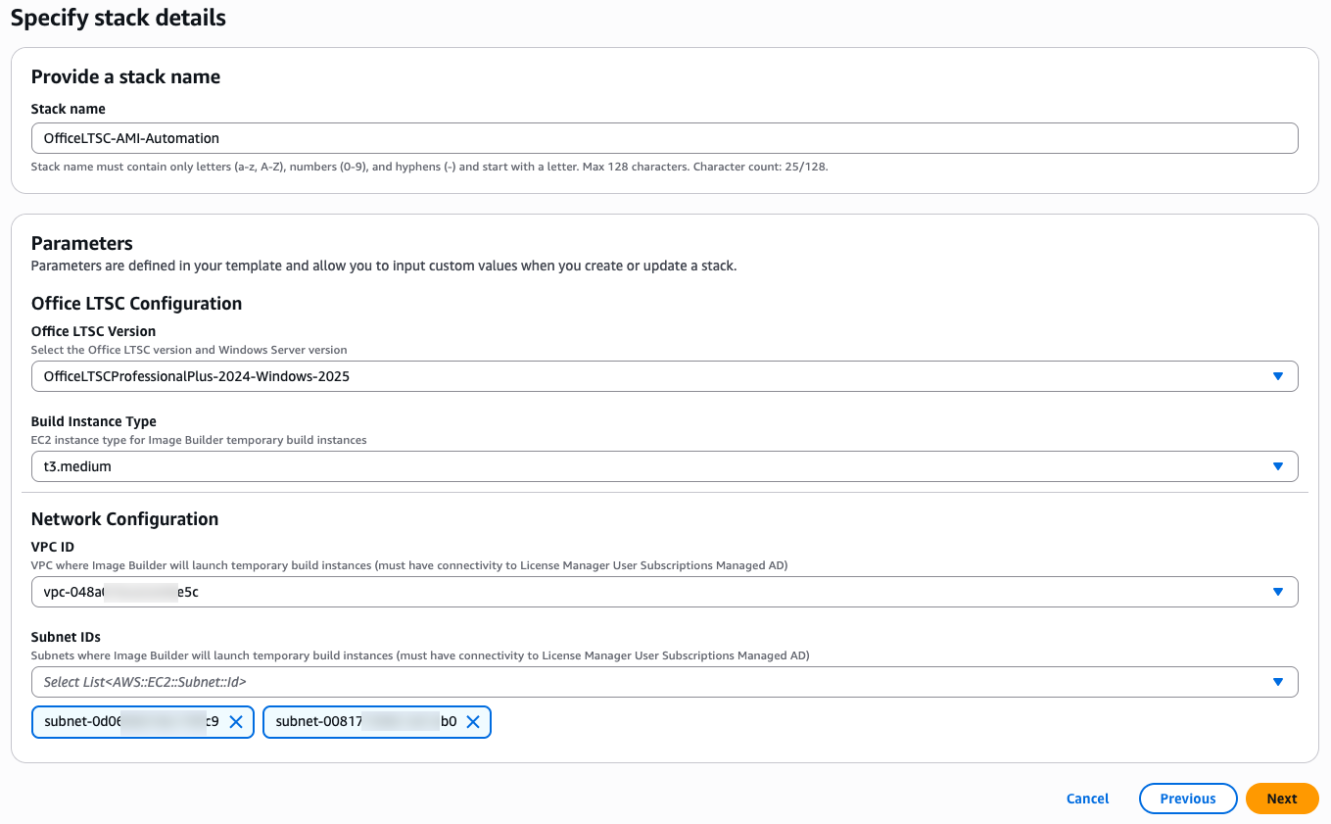Click the Office LTSC Version dropdown arrow icon
Image resolution: width=1331 pixels, height=824 pixels.
coord(1278,375)
